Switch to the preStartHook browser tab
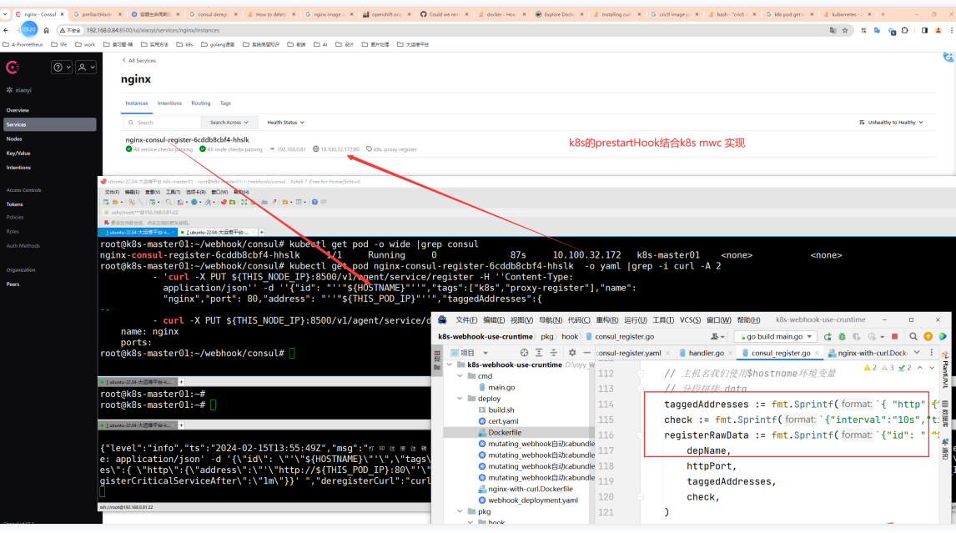Viewport: 956px width, 533px height. [96, 14]
